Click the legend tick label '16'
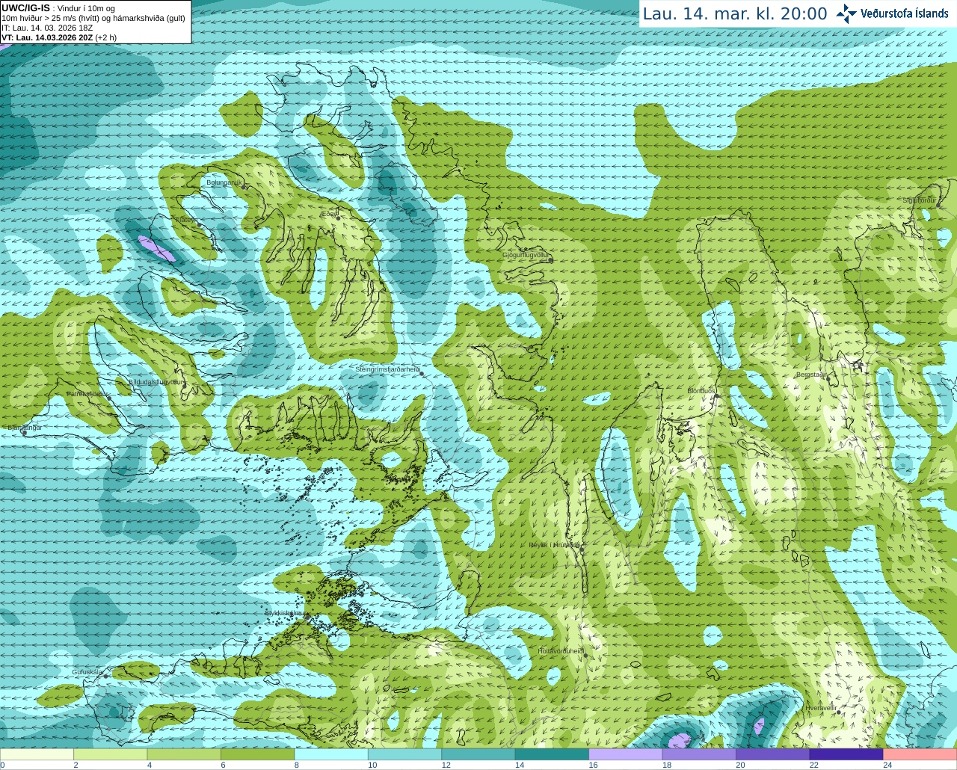957x770 pixels. pos(593,765)
